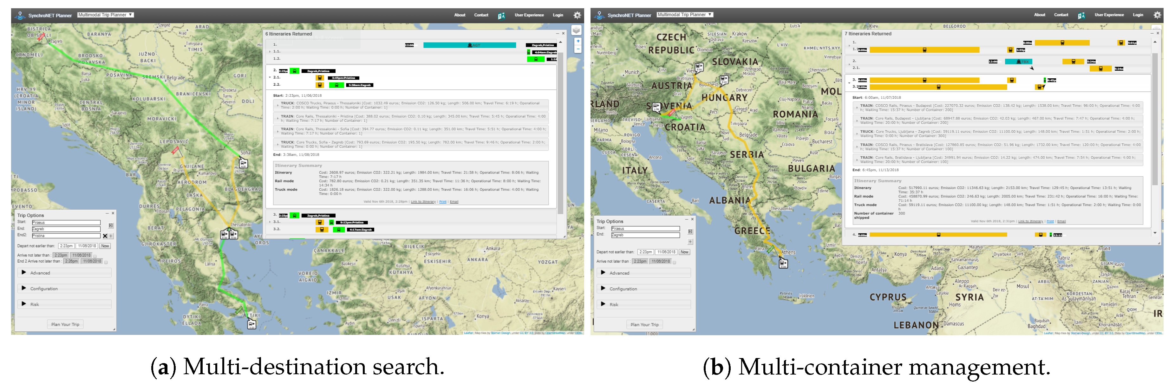Click the Sofia train marker on map
The image size is (1175, 385).
click(x=243, y=163)
